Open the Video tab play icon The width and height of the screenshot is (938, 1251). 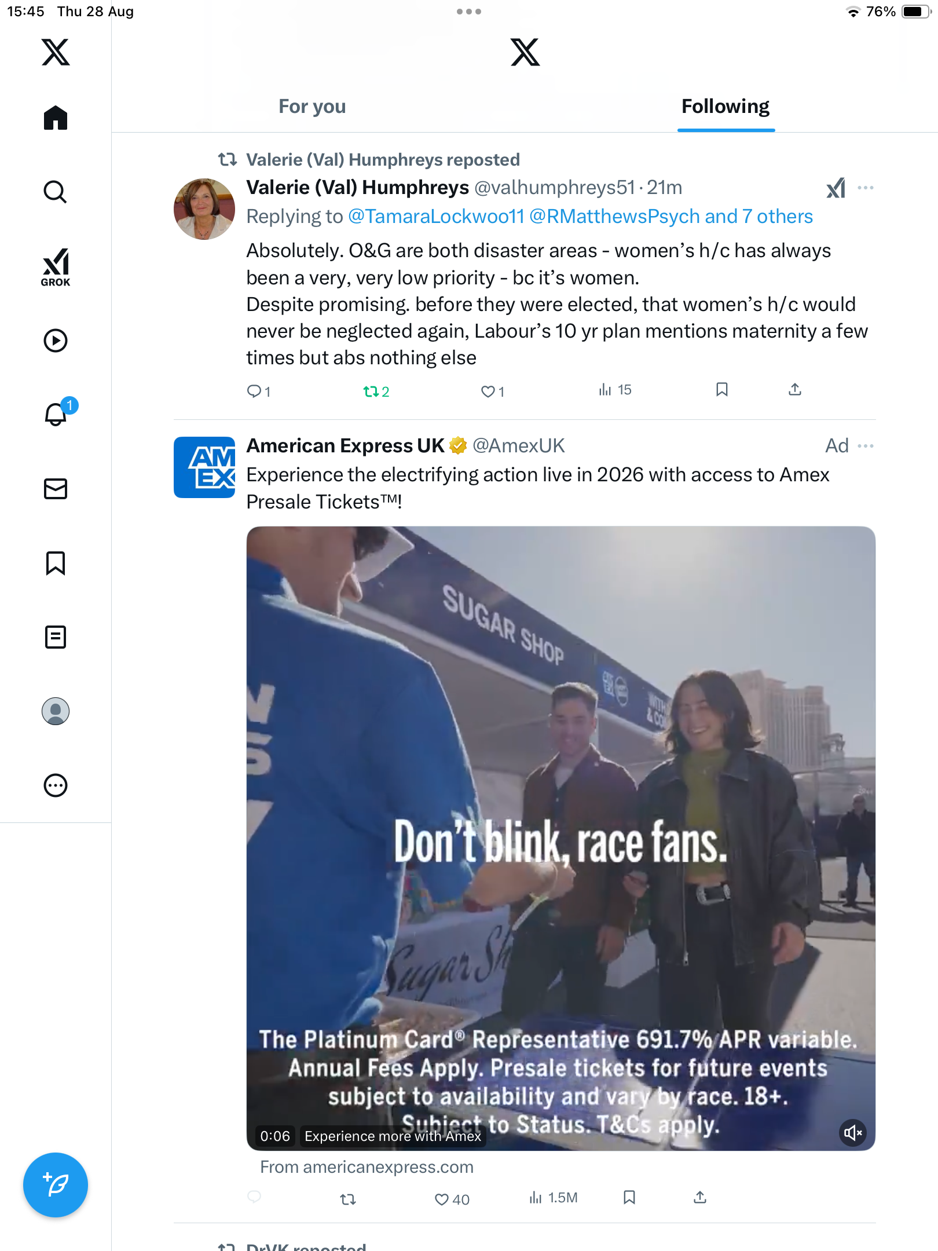[x=56, y=341]
